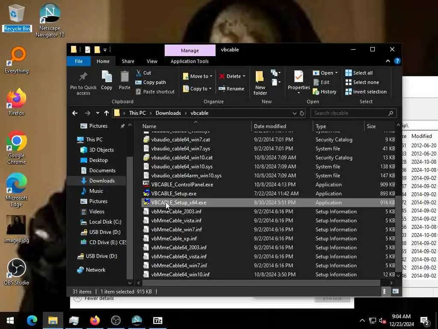Open the Application Tools tab
Image resolution: width=438 pixels, height=329 pixels.
pyautogui.click(x=189, y=61)
